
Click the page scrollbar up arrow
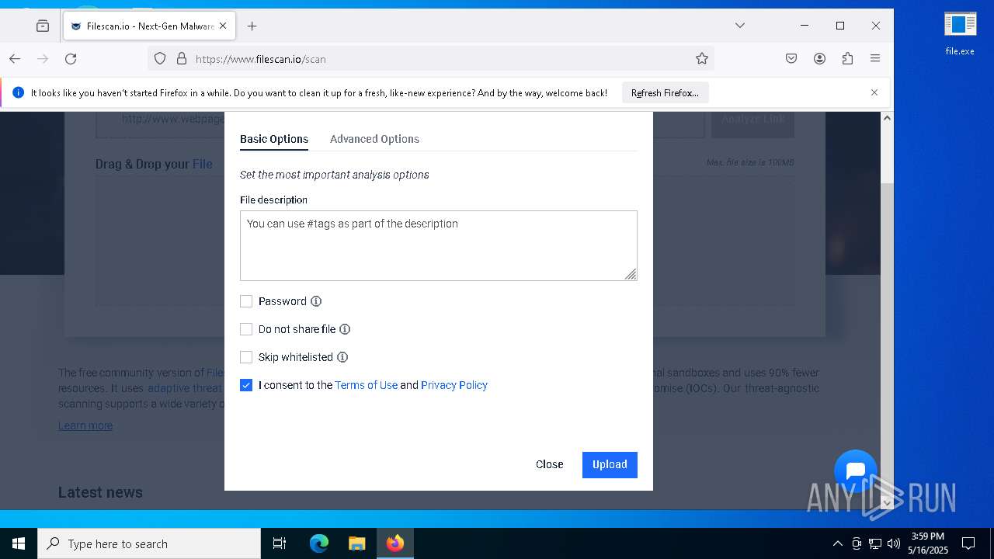coord(887,118)
